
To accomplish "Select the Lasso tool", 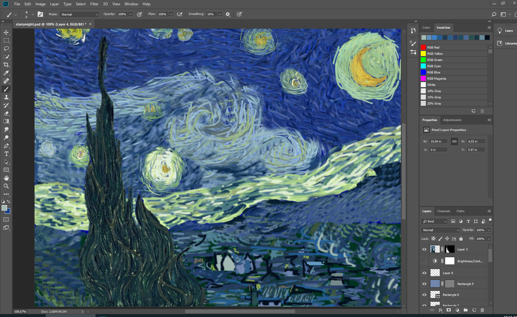I will (x=6, y=49).
